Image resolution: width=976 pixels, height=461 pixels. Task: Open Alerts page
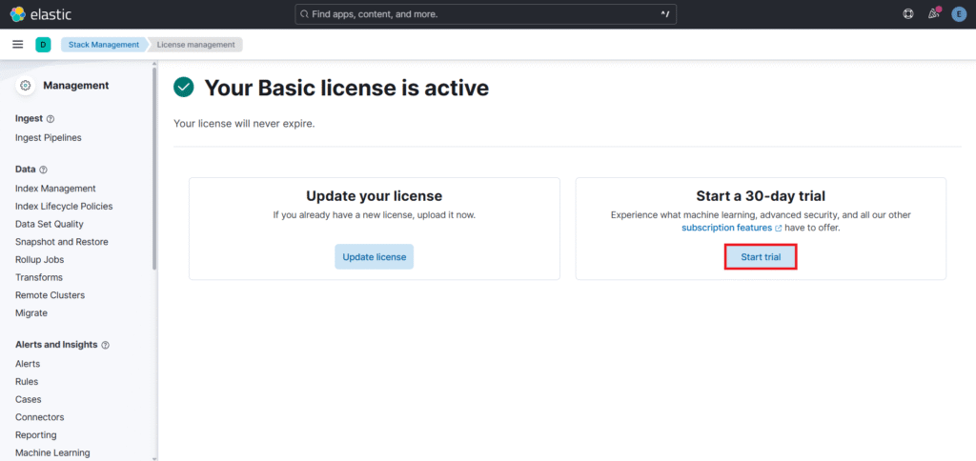click(x=28, y=363)
